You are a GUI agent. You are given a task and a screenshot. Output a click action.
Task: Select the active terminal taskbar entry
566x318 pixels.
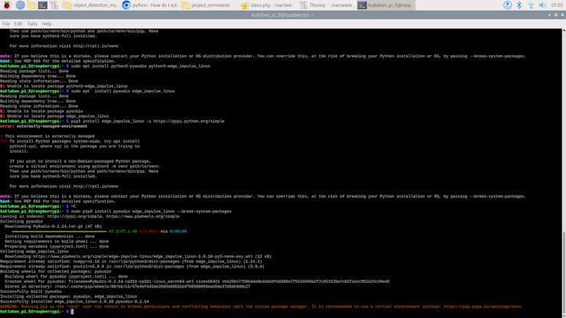click(386, 5)
